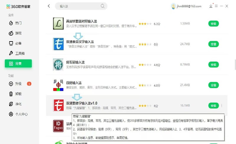
Task: Click the leaf icon beside 净化
Action: [x=11, y=104]
